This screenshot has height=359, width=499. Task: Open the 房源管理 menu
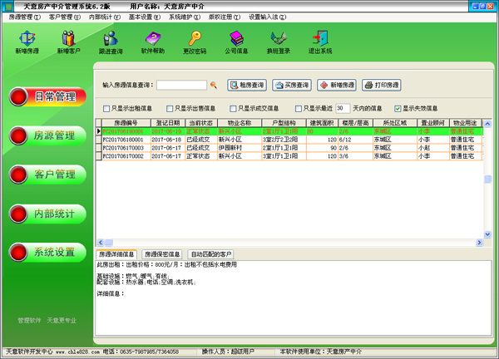coord(25,17)
